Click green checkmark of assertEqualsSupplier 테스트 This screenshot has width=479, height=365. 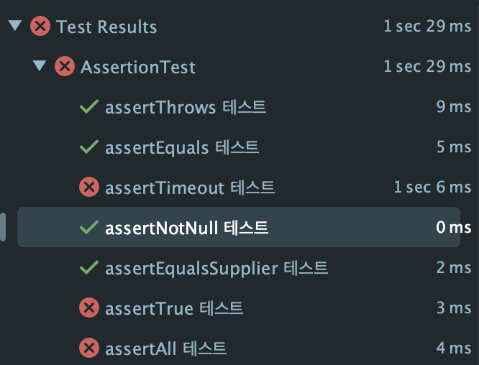pyautogui.click(x=89, y=268)
